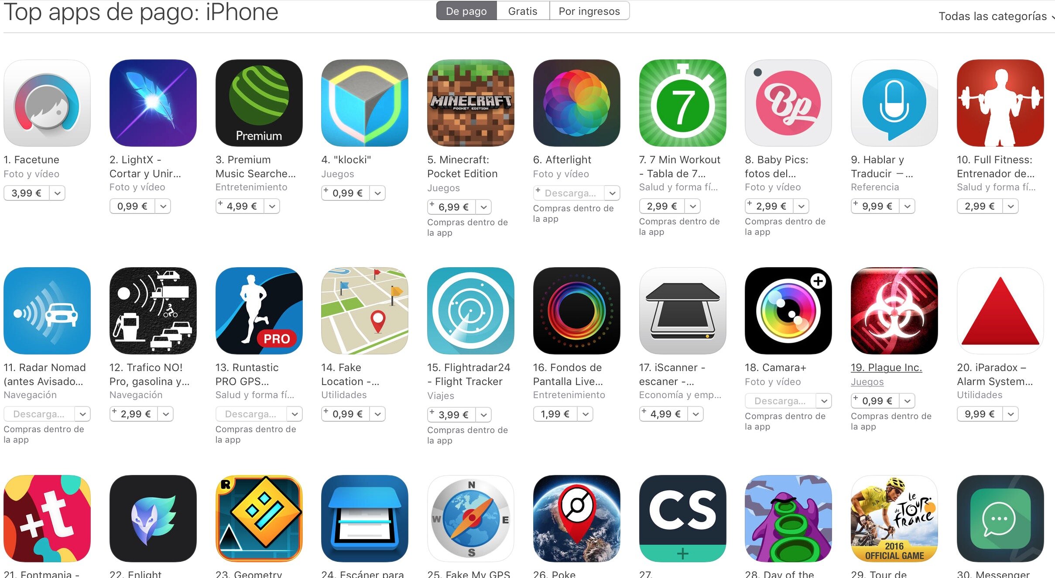Open the Runtastic PRO app icon

259,311
